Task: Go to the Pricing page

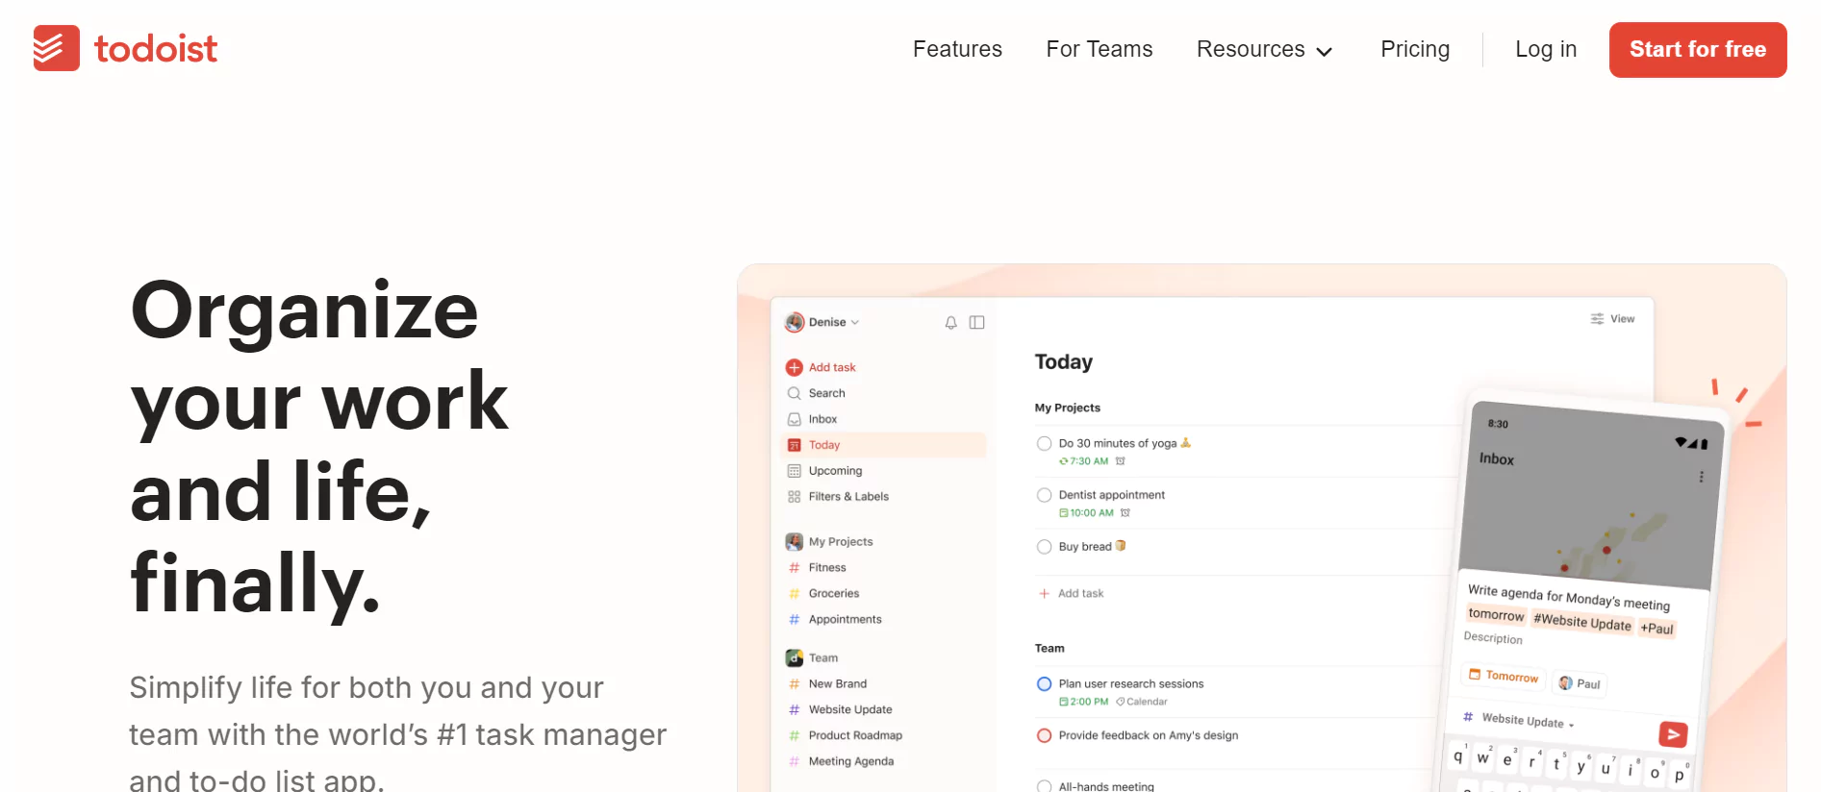Action: pyautogui.click(x=1414, y=49)
